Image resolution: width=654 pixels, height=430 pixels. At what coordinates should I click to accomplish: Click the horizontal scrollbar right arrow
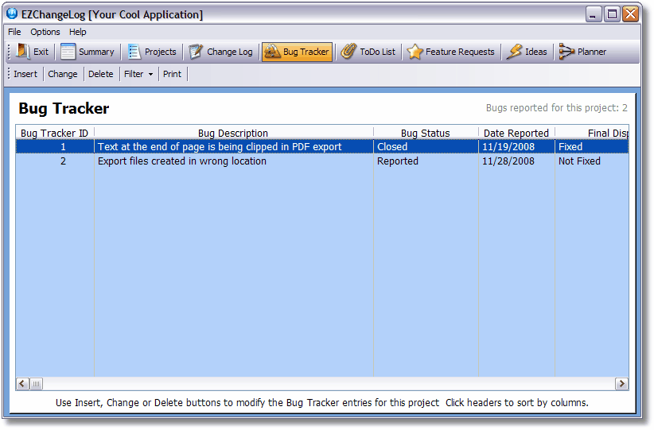(621, 384)
